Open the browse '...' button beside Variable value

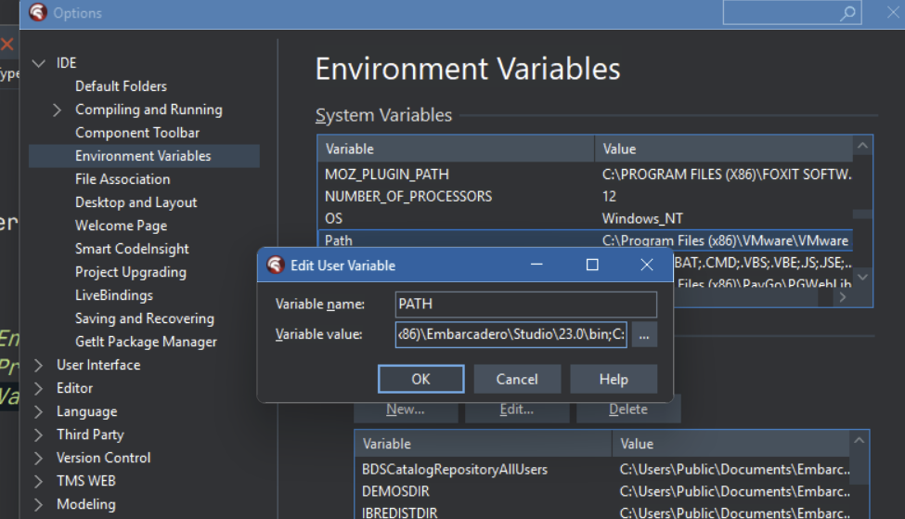tap(644, 335)
